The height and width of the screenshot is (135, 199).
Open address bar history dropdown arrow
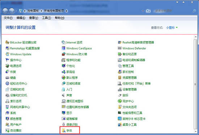143,11
